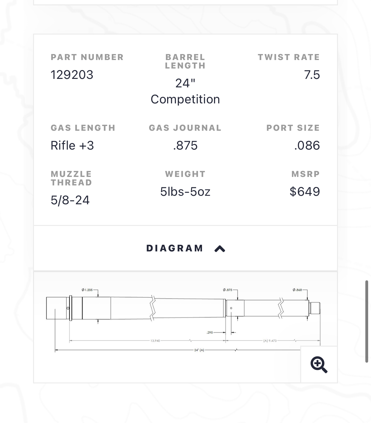Click the TWIST RATE heading

pyautogui.click(x=289, y=57)
